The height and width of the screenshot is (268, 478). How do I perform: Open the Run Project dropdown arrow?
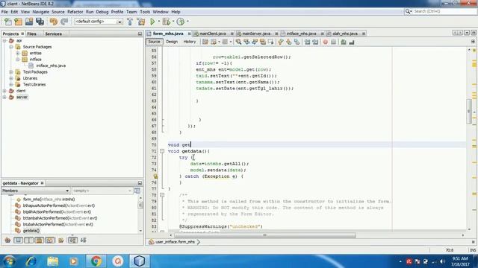pos(158,22)
